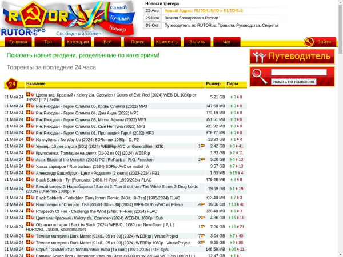Click the magnifying glass search icon
Viewport: 343px width, 257px height.
pyautogui.click(x=259, y=77)
